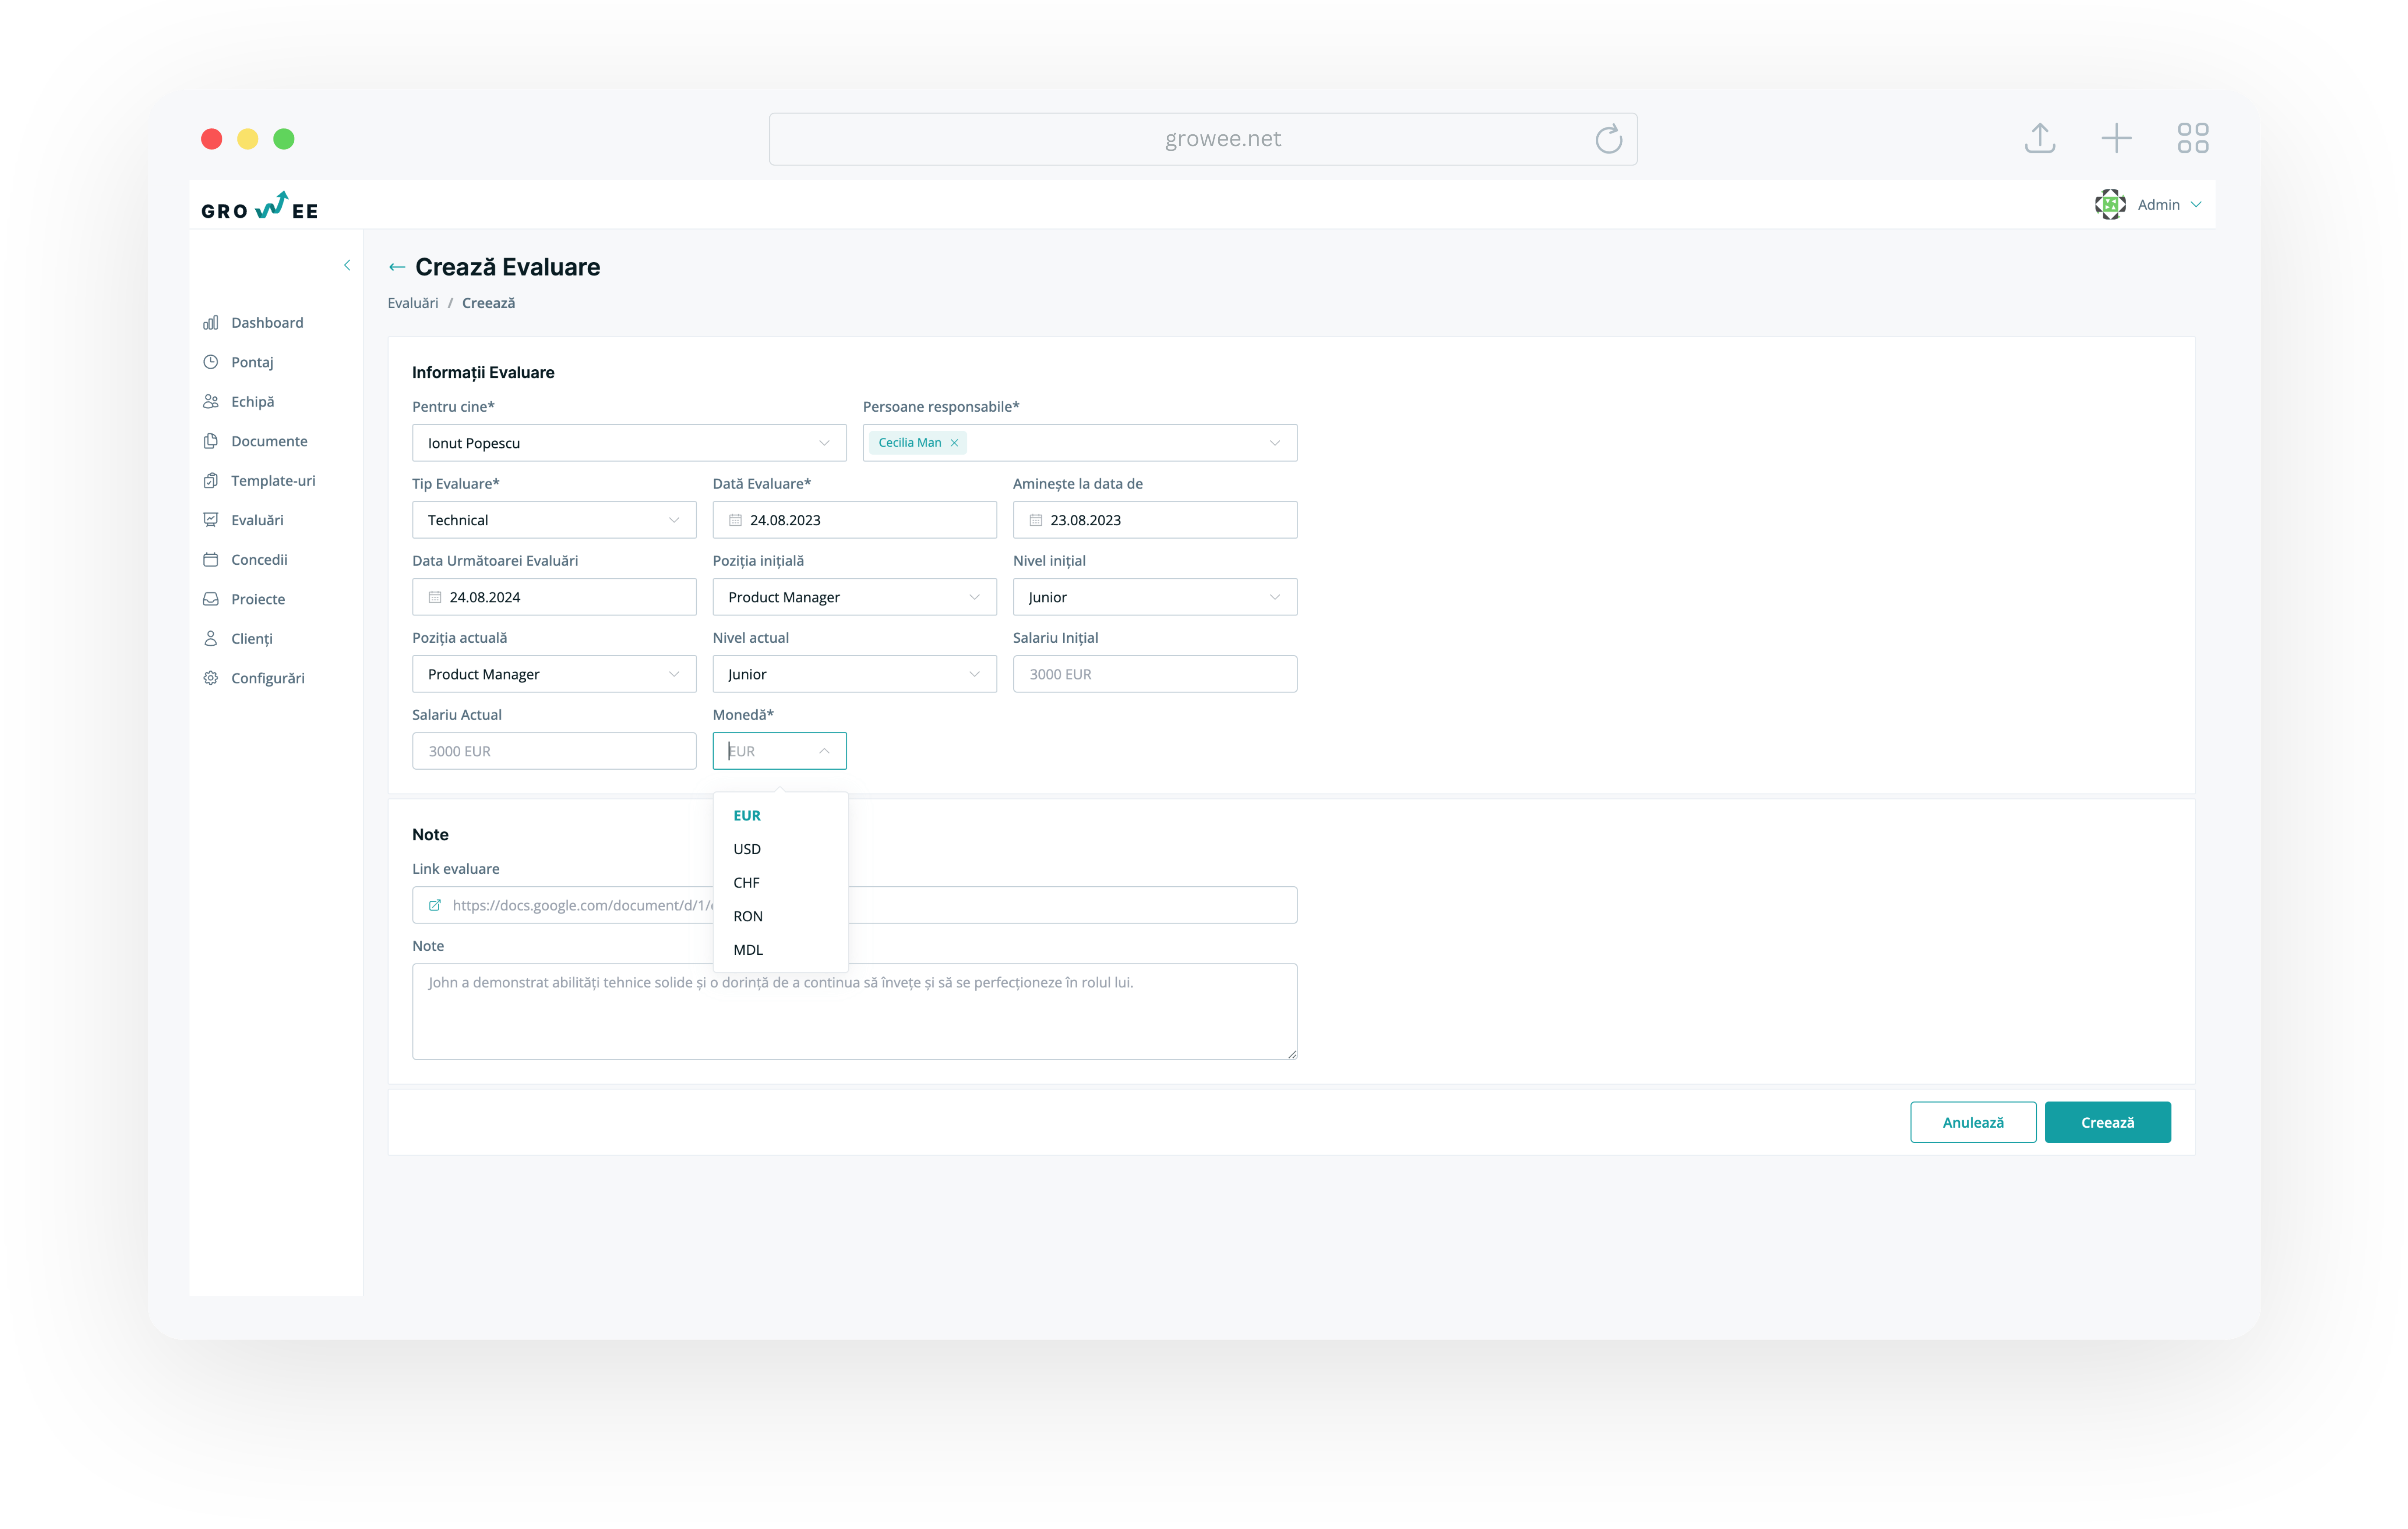Open the Poziția inițială dropdown
The height and width of the screenshot is (1529, 2408).
855,597
